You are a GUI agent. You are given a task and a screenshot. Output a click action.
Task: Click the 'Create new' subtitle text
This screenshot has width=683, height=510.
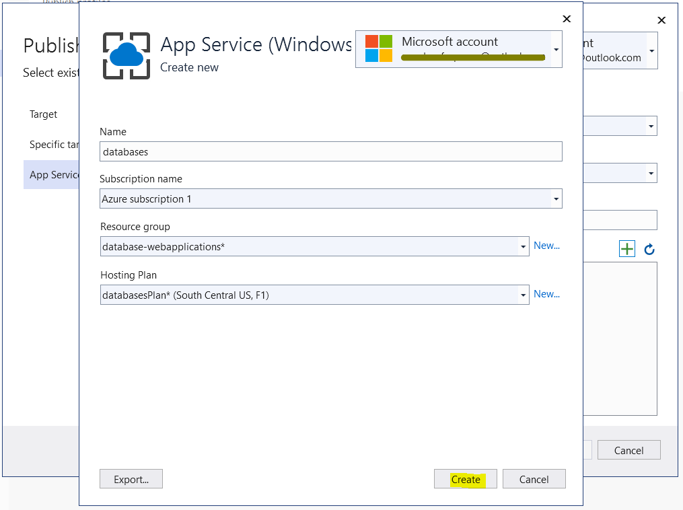pyautogui.click(x=190, y=67)
